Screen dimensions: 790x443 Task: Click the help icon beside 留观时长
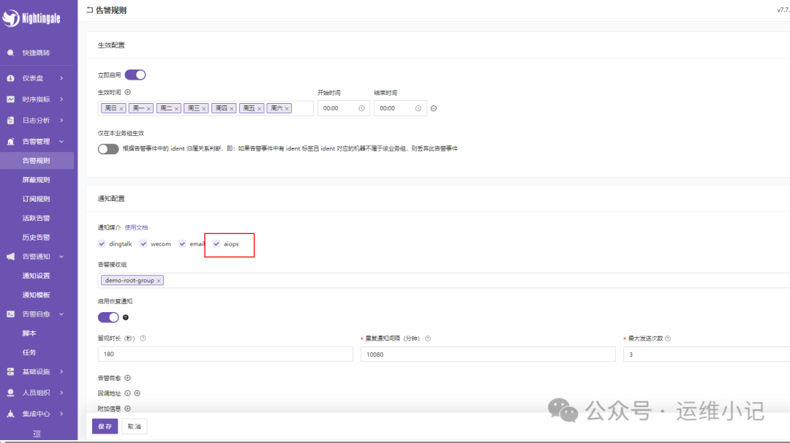[x=143, y=338]
